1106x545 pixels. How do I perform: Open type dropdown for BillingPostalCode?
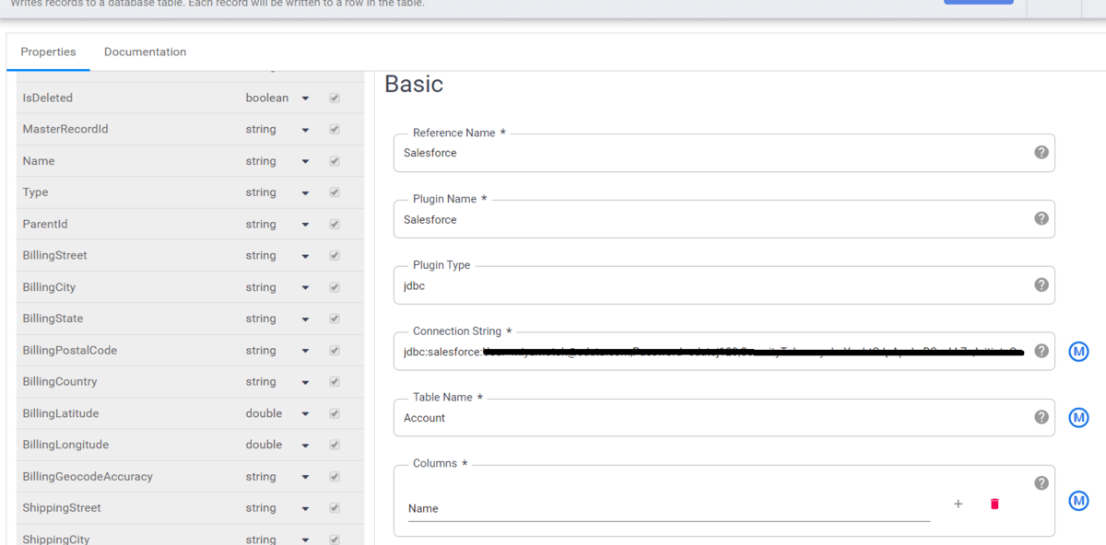point(277,350)
